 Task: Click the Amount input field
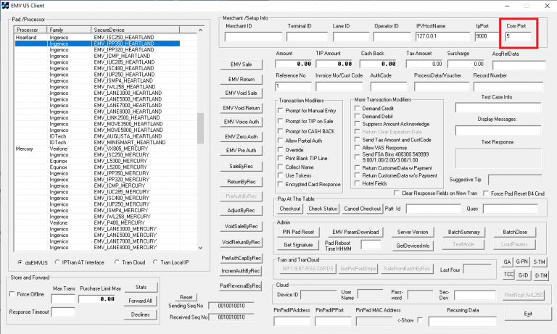(x=294, y=64)
